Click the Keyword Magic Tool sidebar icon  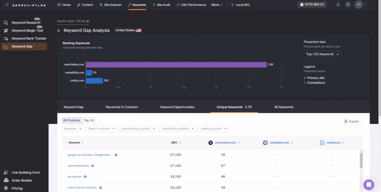click(x=6, y=31)
